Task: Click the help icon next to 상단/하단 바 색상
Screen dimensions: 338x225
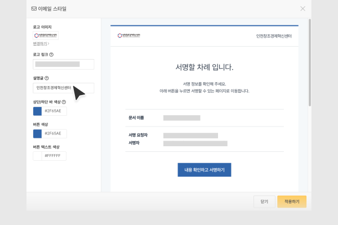Action: [x=64, y=102]
